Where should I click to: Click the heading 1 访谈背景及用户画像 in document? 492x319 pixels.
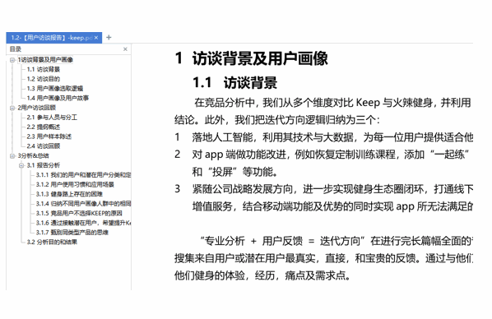(251, 58)
